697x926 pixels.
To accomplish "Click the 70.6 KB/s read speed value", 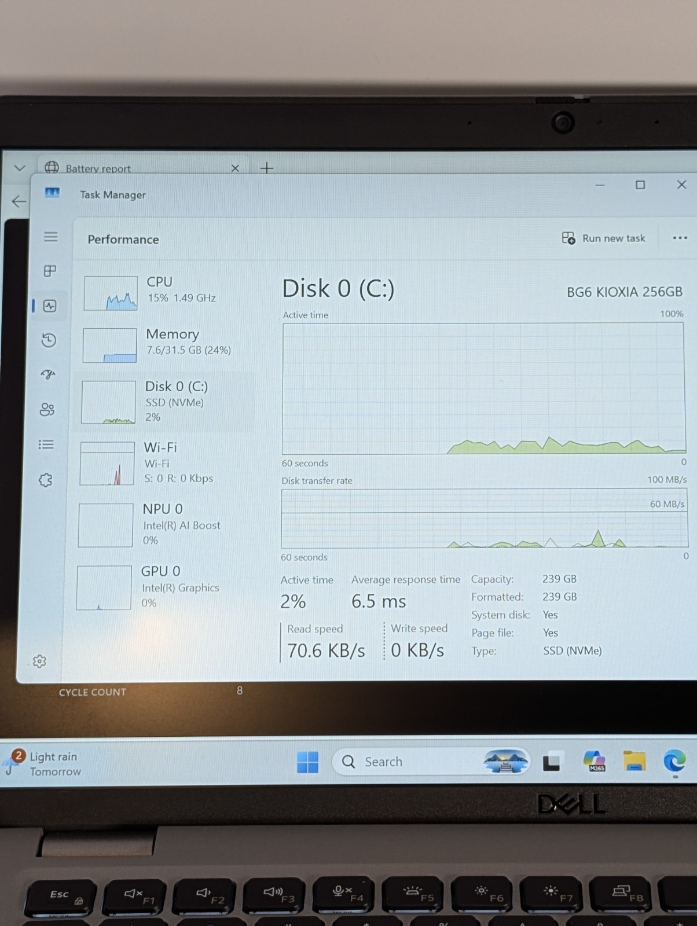I will 326,651.
